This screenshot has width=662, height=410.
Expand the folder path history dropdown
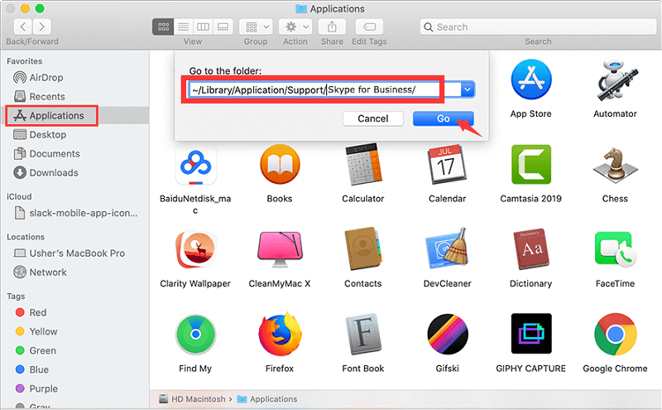468,89
